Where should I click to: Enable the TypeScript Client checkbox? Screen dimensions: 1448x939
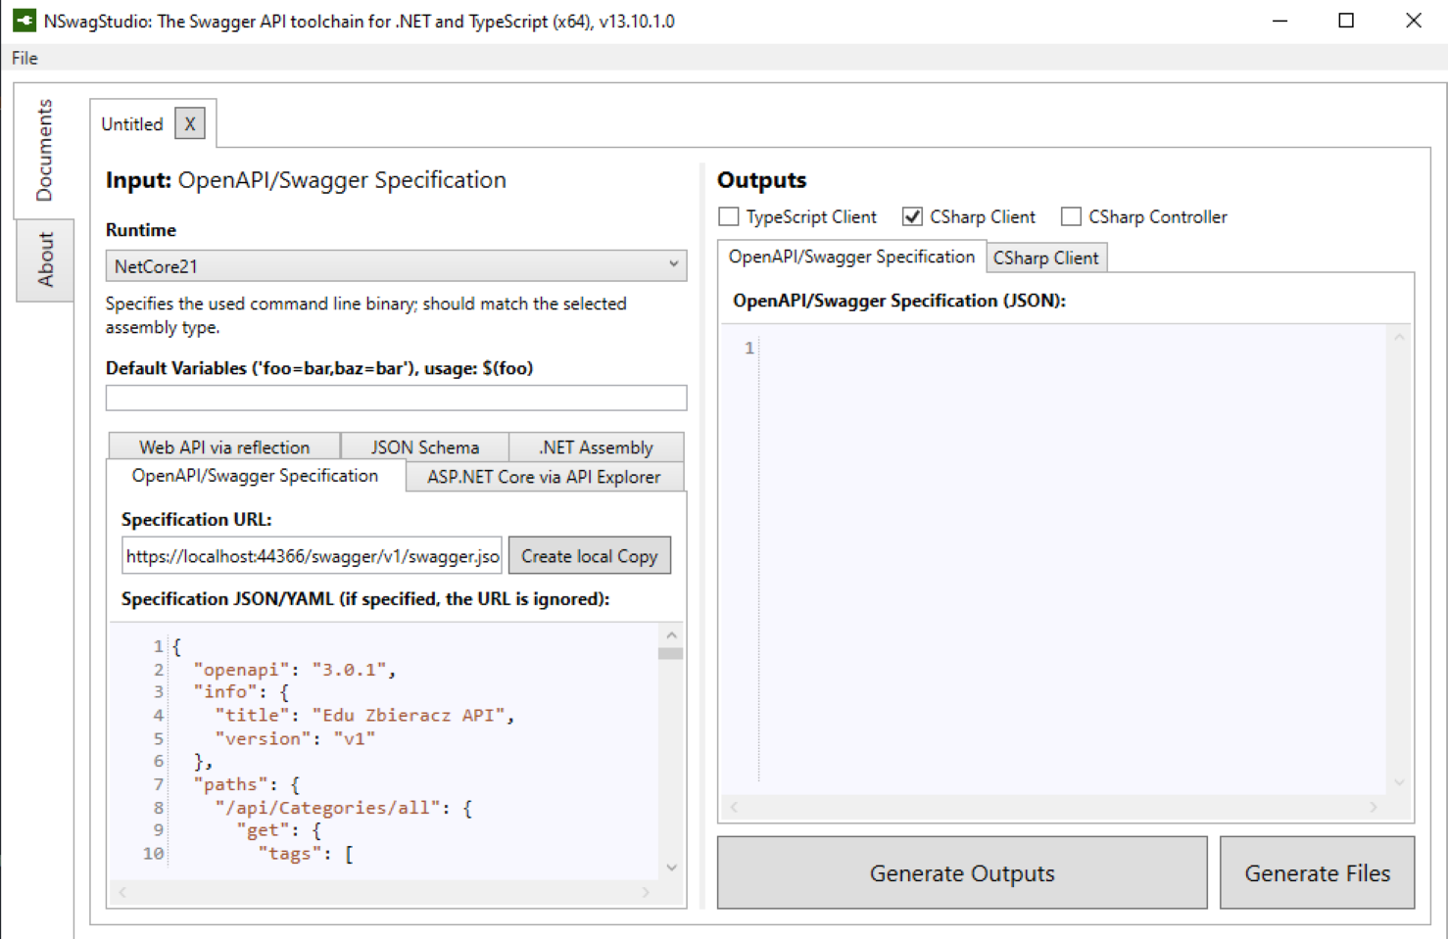click(x=729, y=216)
